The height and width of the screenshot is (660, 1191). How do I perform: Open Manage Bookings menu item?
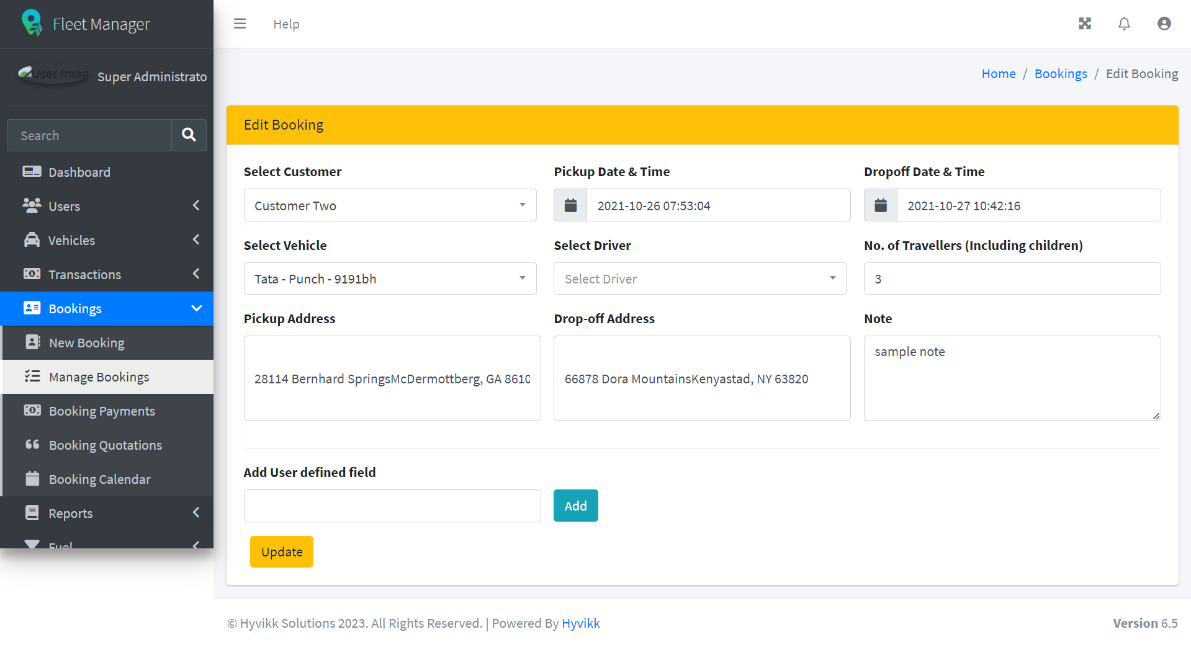click(108, 377)
